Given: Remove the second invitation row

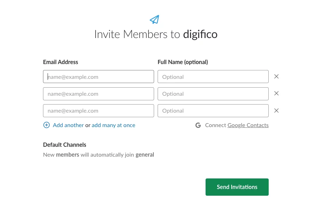Looking at the screenshot, I should pos(276,93).
